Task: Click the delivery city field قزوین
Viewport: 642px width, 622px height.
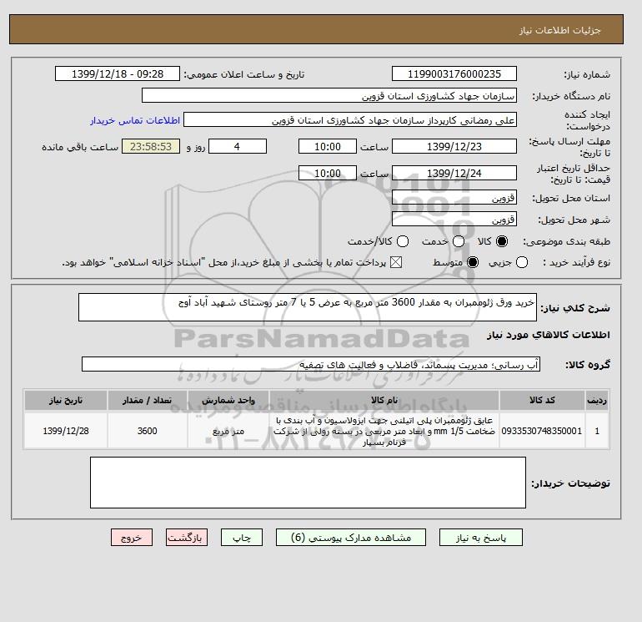Action: [454, 219]
